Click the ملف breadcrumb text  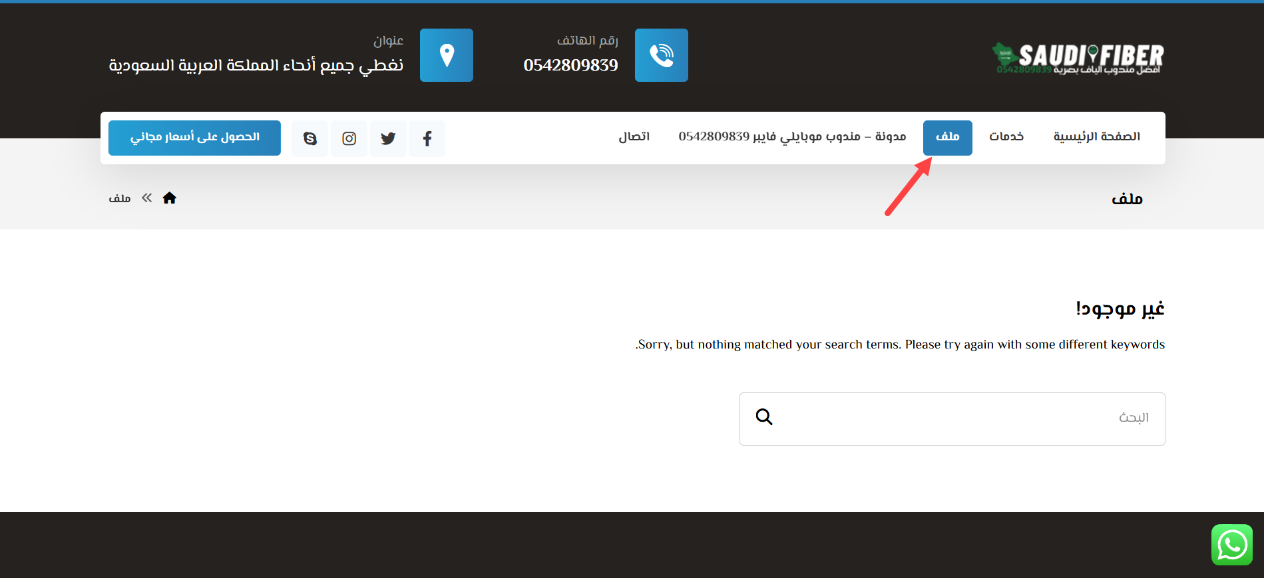click(x=120, y=198)
